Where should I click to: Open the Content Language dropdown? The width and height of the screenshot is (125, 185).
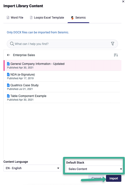pos(32,168)
